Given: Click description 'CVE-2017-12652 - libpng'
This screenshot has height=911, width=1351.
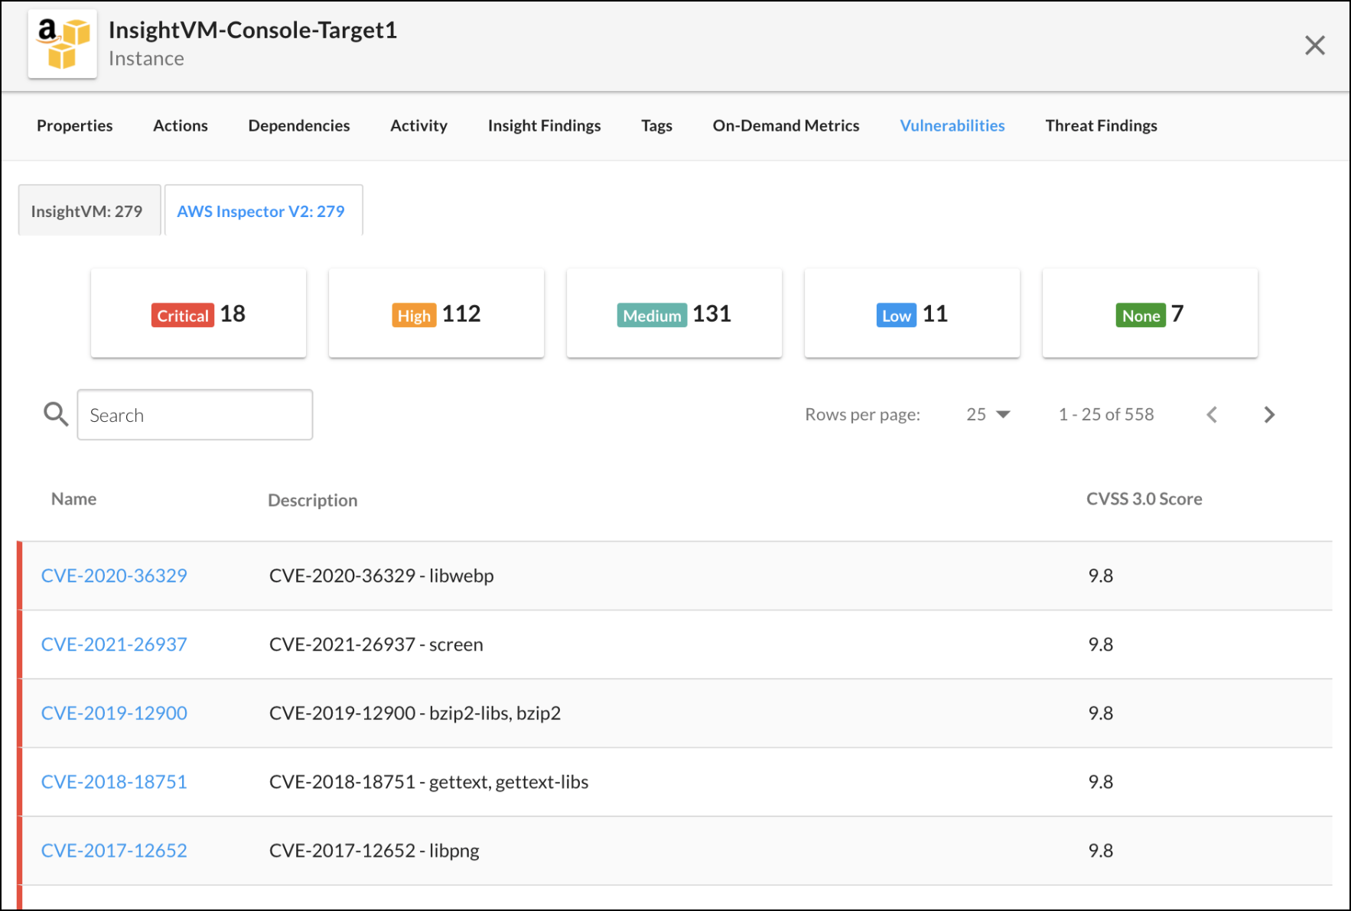Looking at the screenshot, I should (x=374, y=851).
